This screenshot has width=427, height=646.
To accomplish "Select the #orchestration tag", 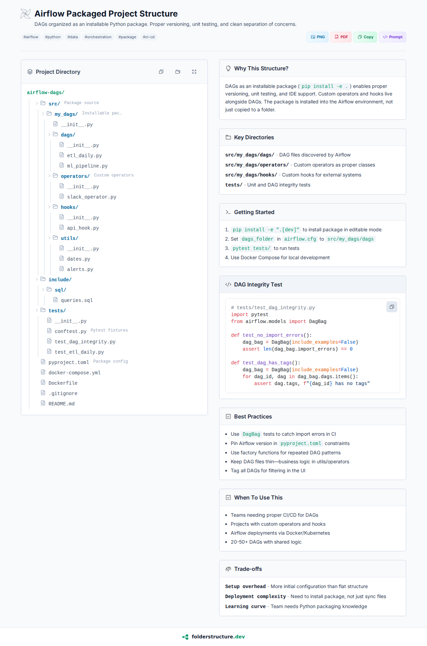I will point(98,37).
